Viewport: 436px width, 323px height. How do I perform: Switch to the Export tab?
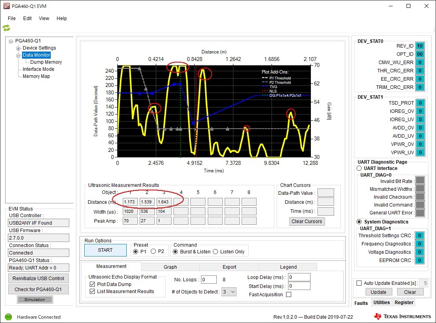[229, 267]
